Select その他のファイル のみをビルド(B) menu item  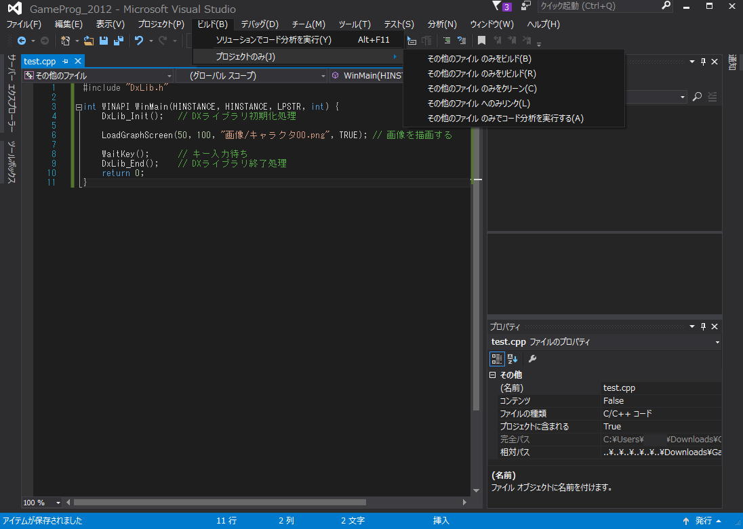click(479, 59)
